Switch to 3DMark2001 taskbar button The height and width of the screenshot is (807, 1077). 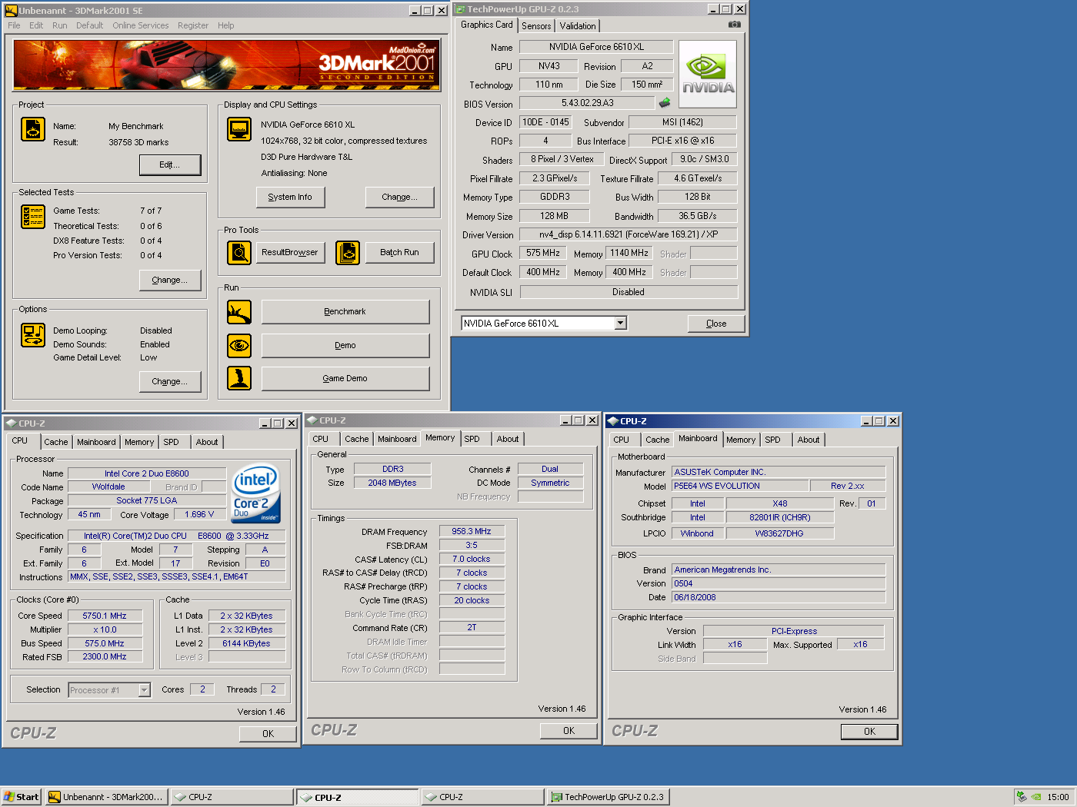click(x=106, y=797)
